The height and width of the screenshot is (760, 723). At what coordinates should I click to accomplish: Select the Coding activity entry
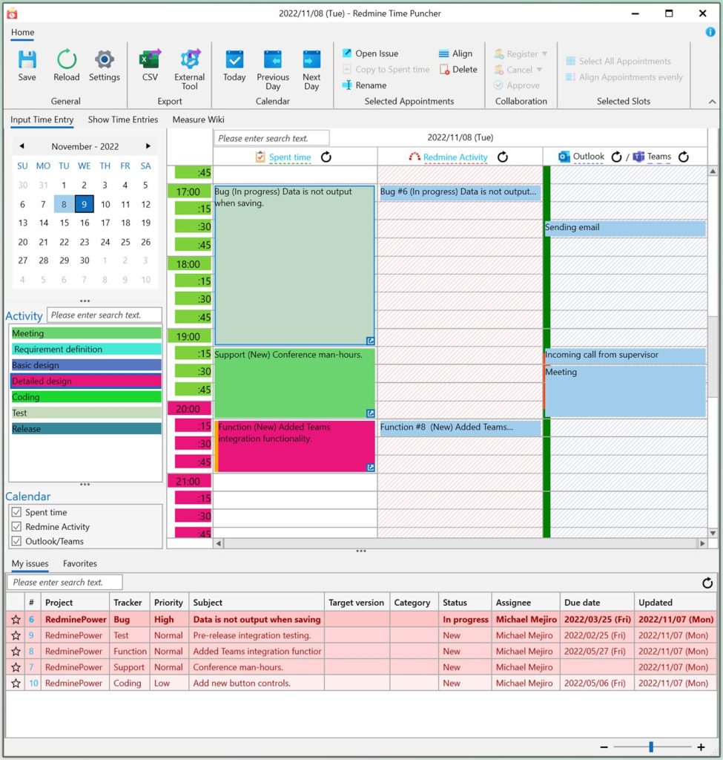click(x=86, y=398)
